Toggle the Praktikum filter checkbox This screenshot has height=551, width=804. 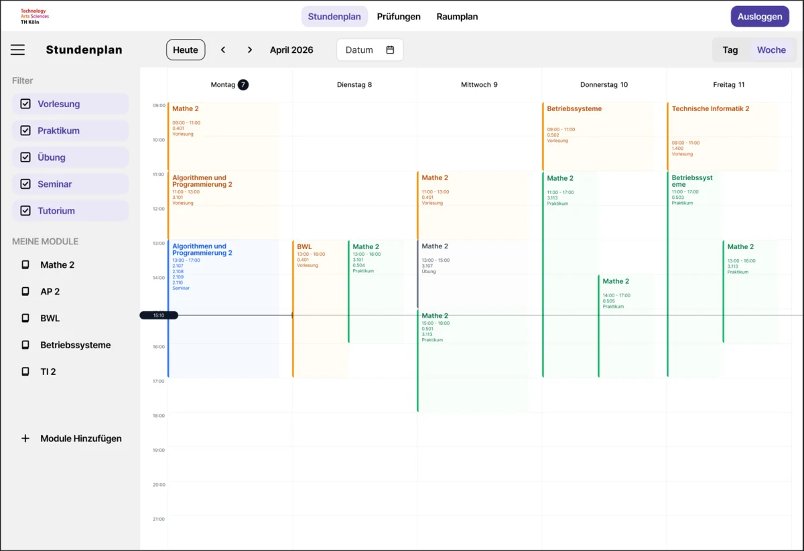tap(25, 131)
